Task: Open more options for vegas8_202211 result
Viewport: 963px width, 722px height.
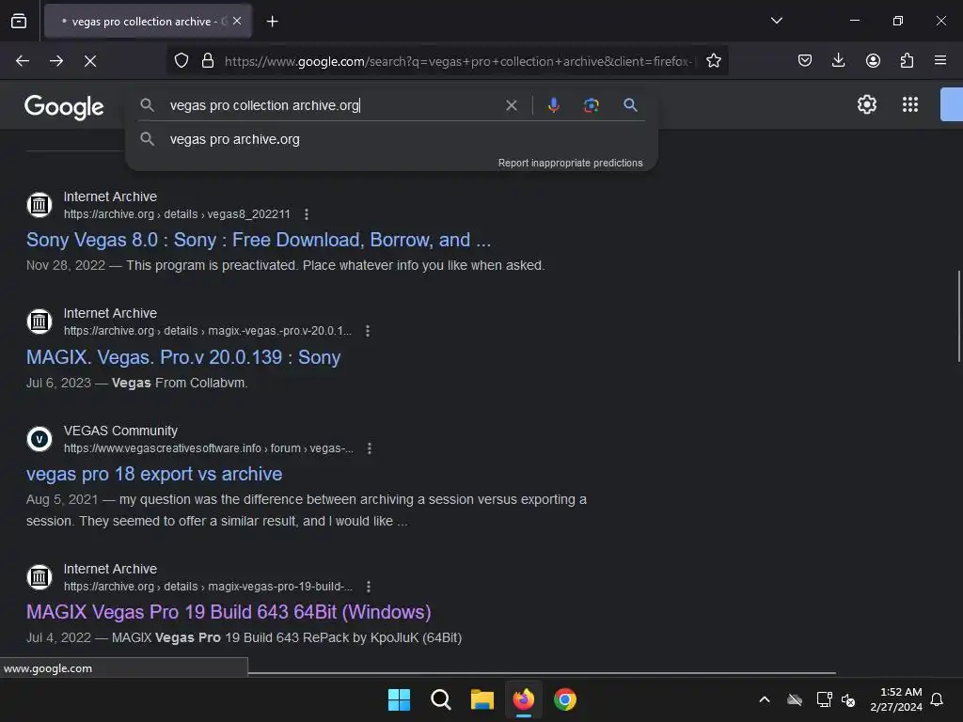Action: coord(307,214)
